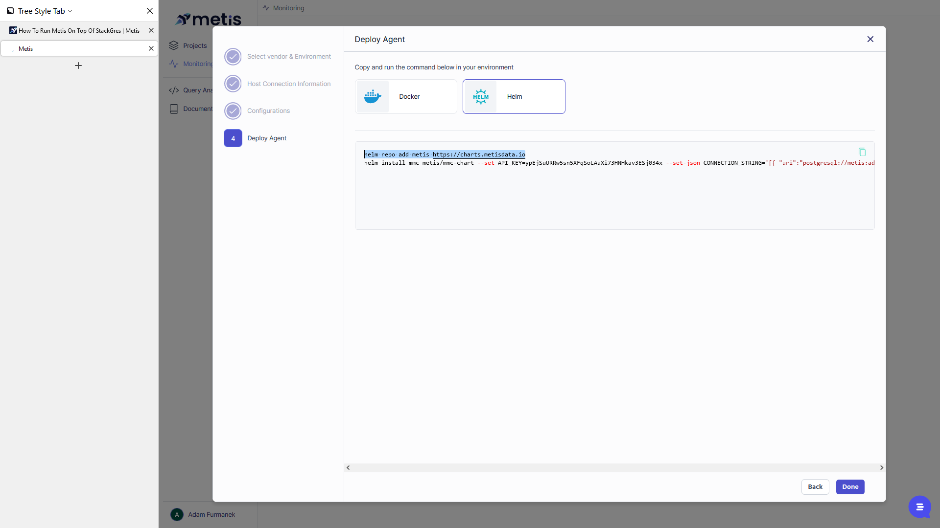The width and height of the screenshot is (940, 528).
Task: Click the Query Analyzer code icon
Action: pyautogui.click(x=174, y=90)
